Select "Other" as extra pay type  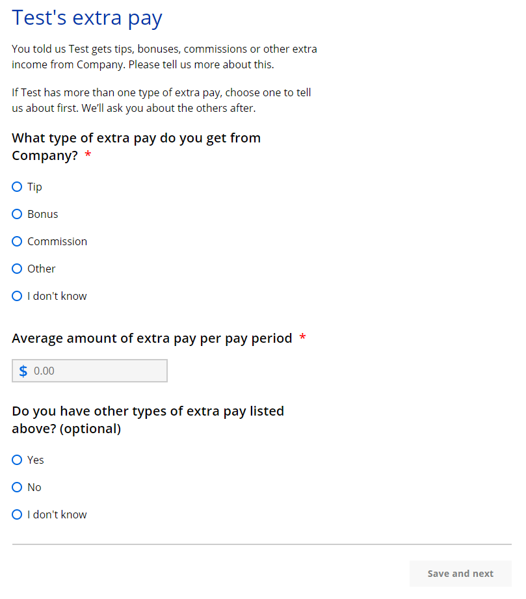(x=17, y=269)
